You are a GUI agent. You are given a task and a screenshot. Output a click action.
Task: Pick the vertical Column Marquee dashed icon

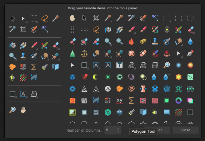(72, 30)
